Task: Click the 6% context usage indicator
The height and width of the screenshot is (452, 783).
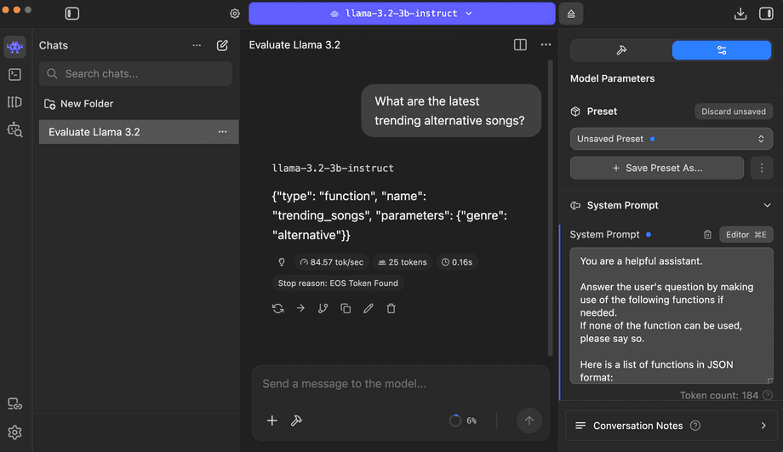Action: tap(463, 421)
